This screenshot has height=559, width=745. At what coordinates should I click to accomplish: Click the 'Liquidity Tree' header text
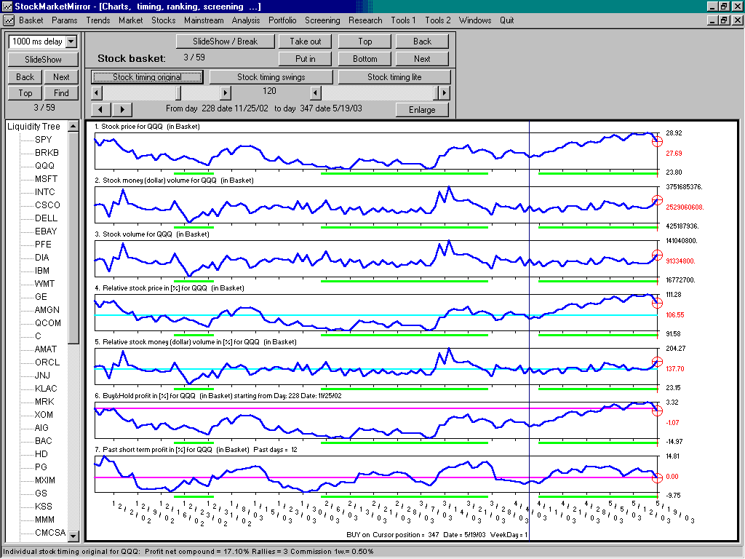[33, 127]
